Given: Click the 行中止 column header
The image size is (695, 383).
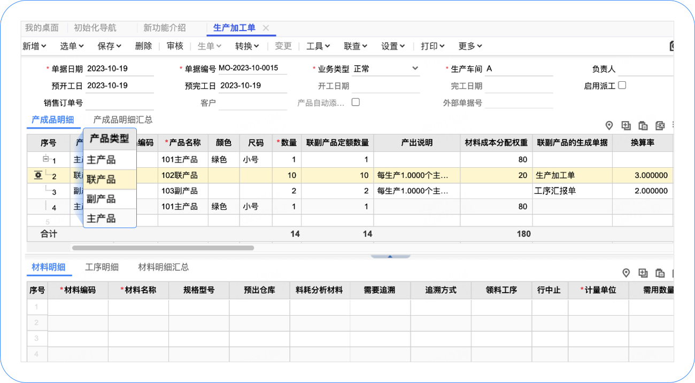Looking at the screenshot, I should pos(550,290).
